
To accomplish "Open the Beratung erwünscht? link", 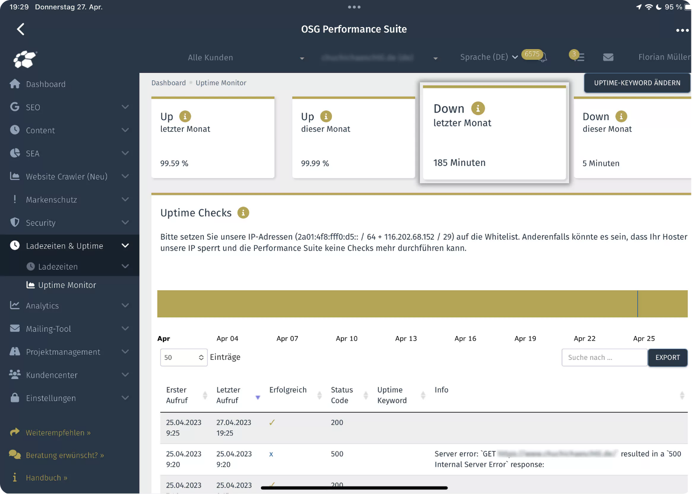I will (x=65, y=455).
